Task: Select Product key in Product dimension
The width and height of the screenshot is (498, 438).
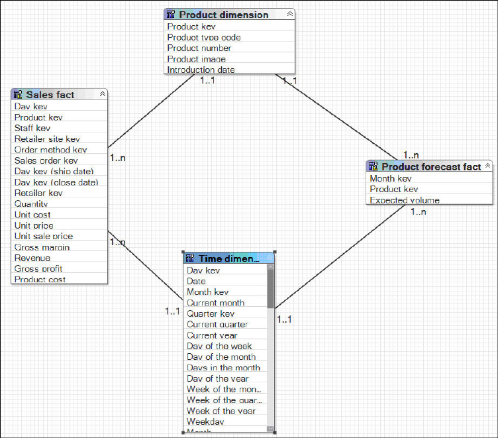Action: point(229,26)
